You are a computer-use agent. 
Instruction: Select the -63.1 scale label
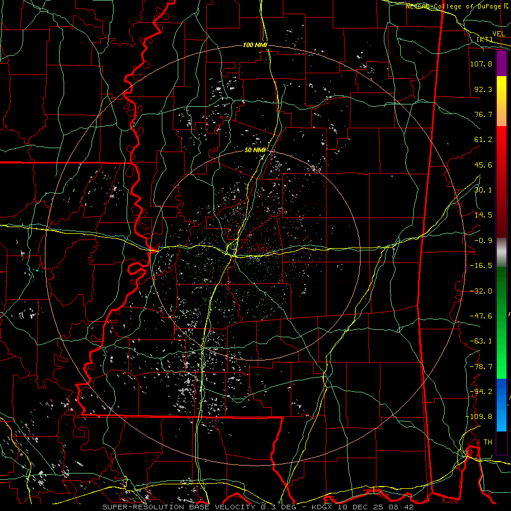481,341
